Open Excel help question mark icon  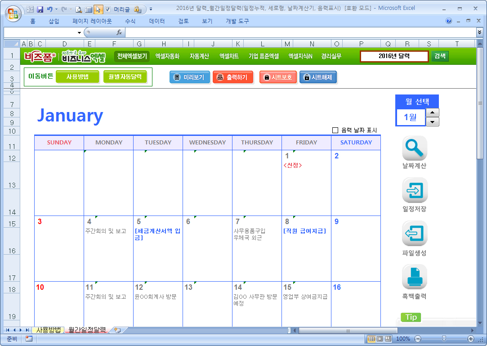(x=449, y=21)
